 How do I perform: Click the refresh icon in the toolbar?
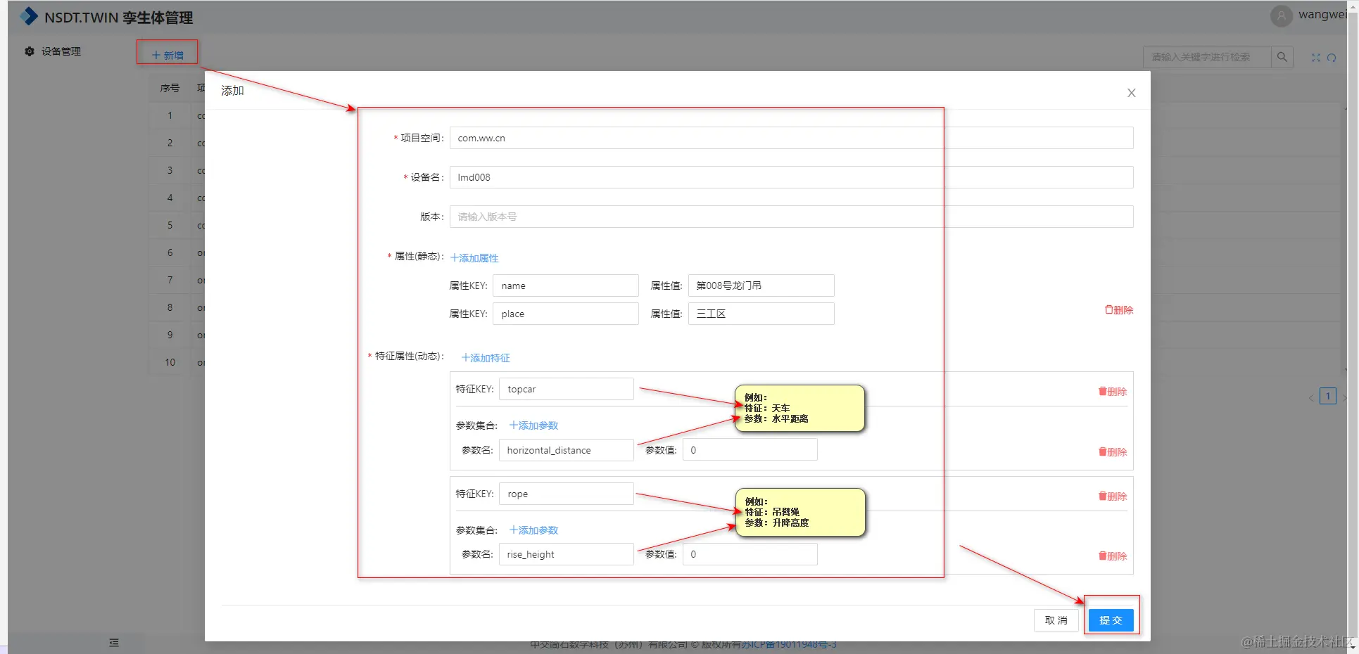pyautogui.click(x=1332, y=58)
